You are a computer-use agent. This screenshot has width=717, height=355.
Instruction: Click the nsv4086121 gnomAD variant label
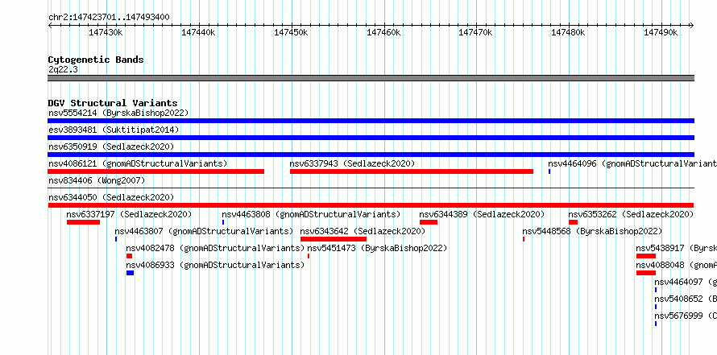(138, 163)
